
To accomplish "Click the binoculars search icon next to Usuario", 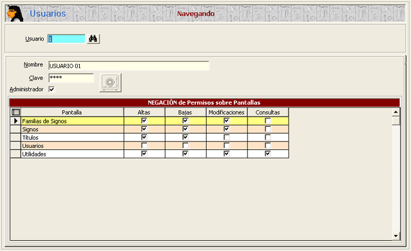I will tap(93, 39).
